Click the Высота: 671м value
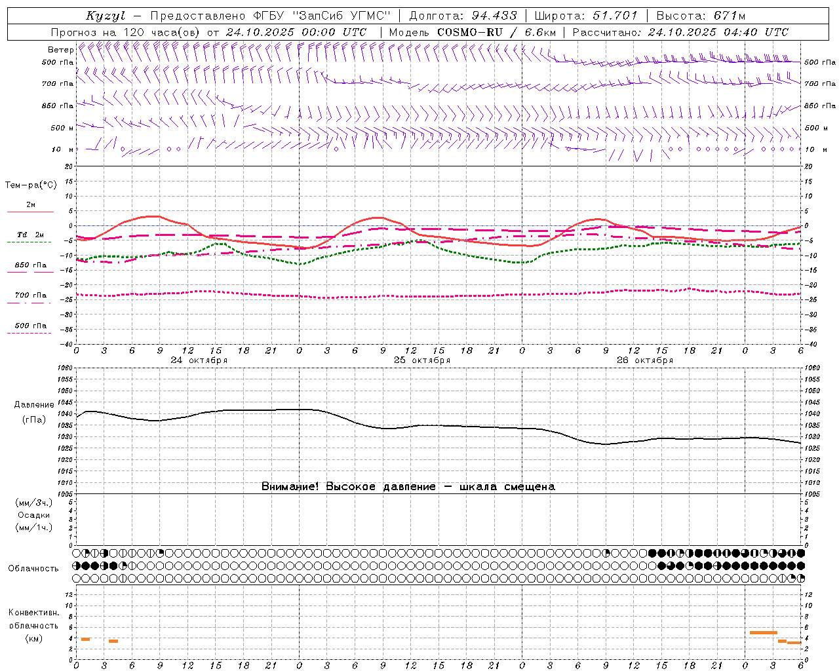This screenshot has height=671, width=839. 701,16
